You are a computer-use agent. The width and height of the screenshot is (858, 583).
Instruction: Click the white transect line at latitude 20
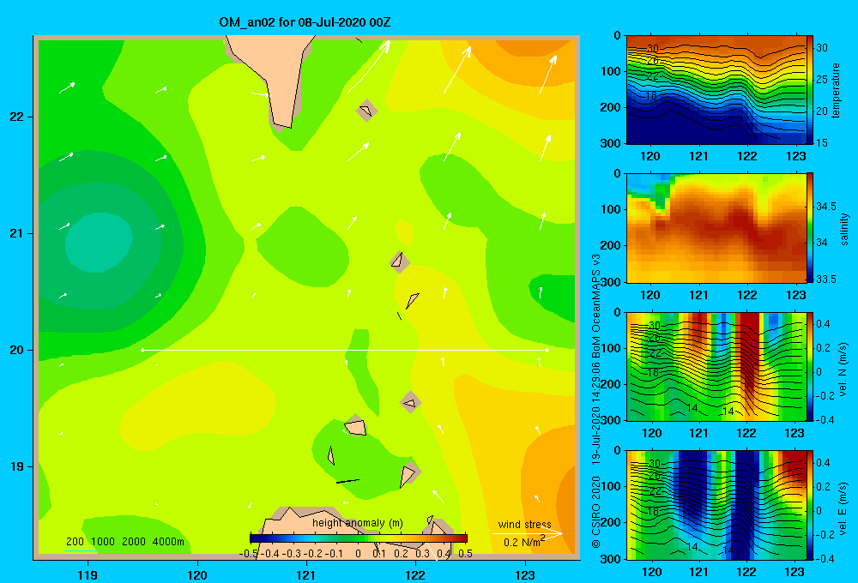click(x=345, y=350)
